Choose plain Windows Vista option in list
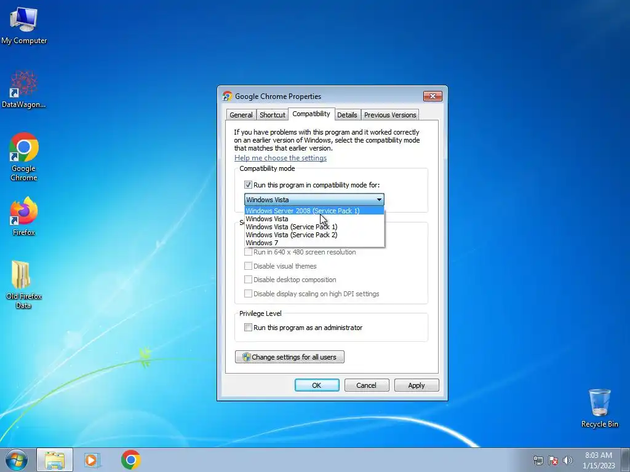Screen dimensions: 630x472 [314, 219]
